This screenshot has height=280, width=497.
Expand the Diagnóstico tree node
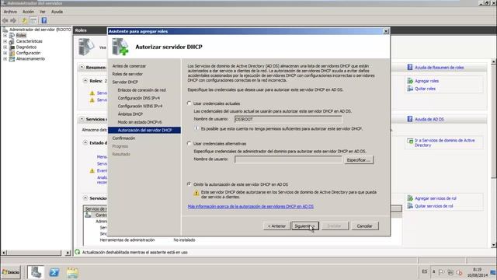click(x=5, y=47)
